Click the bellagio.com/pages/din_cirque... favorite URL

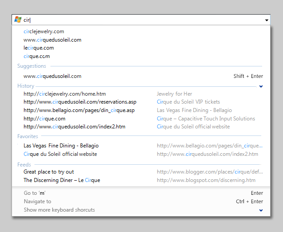pyautogui.click(x=210, y=146)
